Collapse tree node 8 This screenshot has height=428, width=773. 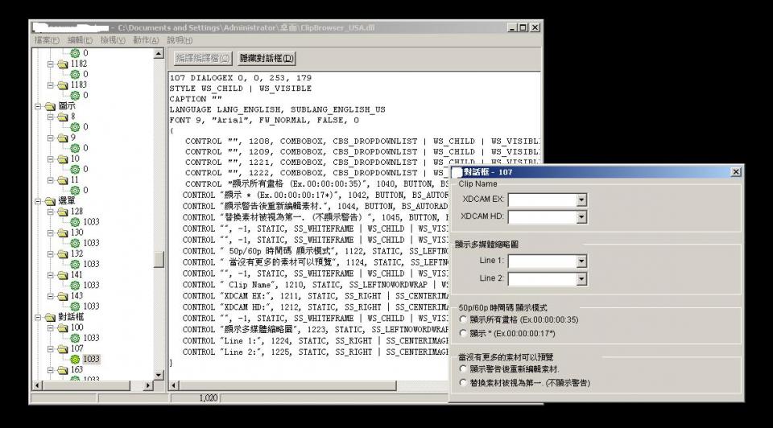point(50,117)
